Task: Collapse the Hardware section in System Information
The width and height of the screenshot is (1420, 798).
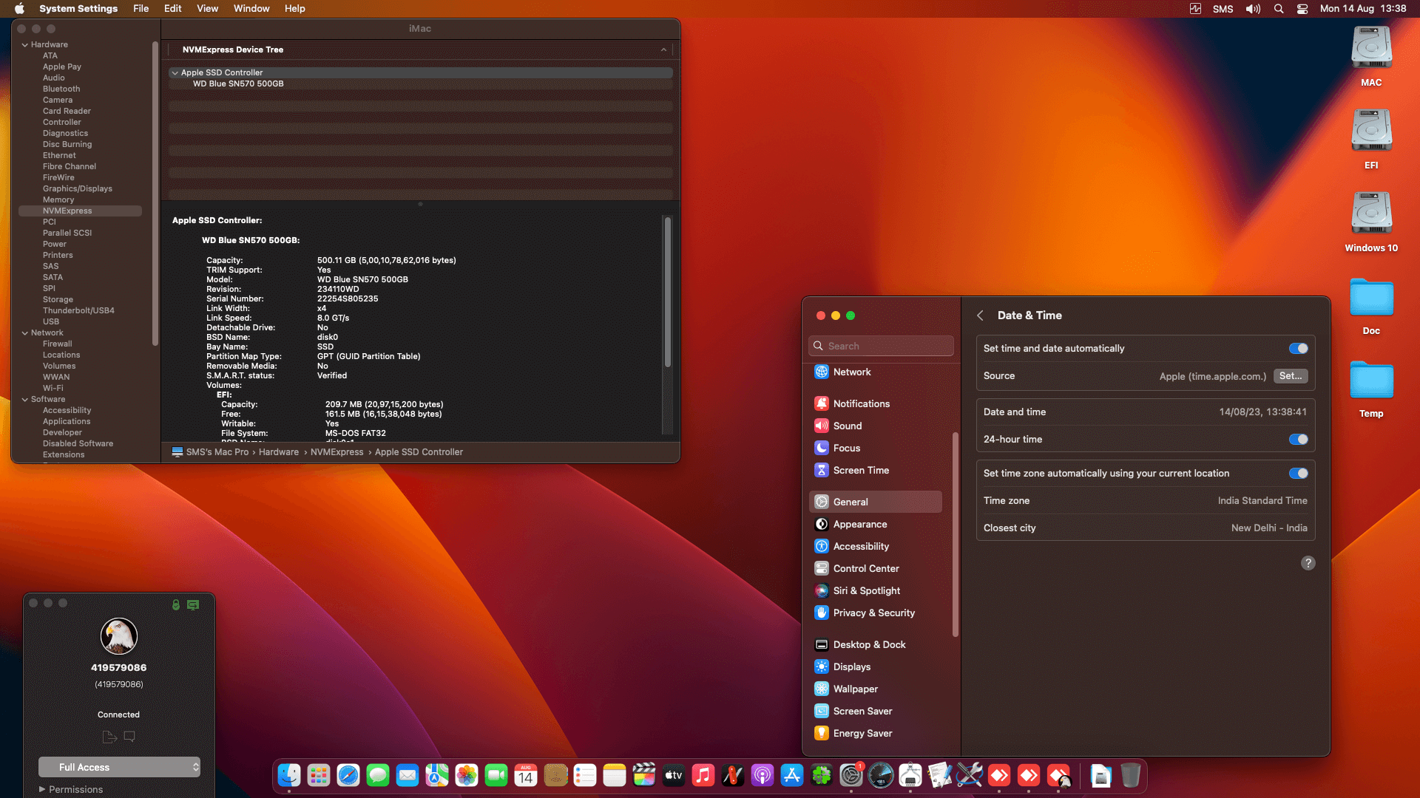Action: point(25,45)
